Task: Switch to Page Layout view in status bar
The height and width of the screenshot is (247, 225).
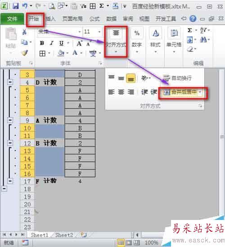Action: click(129, 242)
